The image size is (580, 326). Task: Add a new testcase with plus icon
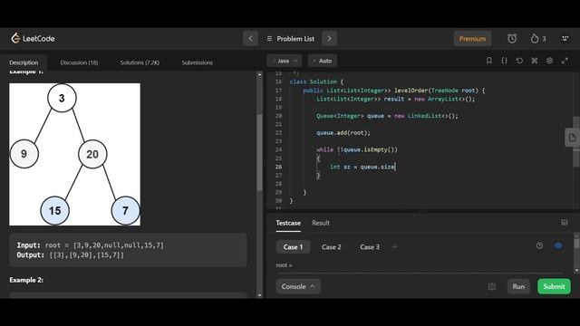[395, 247]
